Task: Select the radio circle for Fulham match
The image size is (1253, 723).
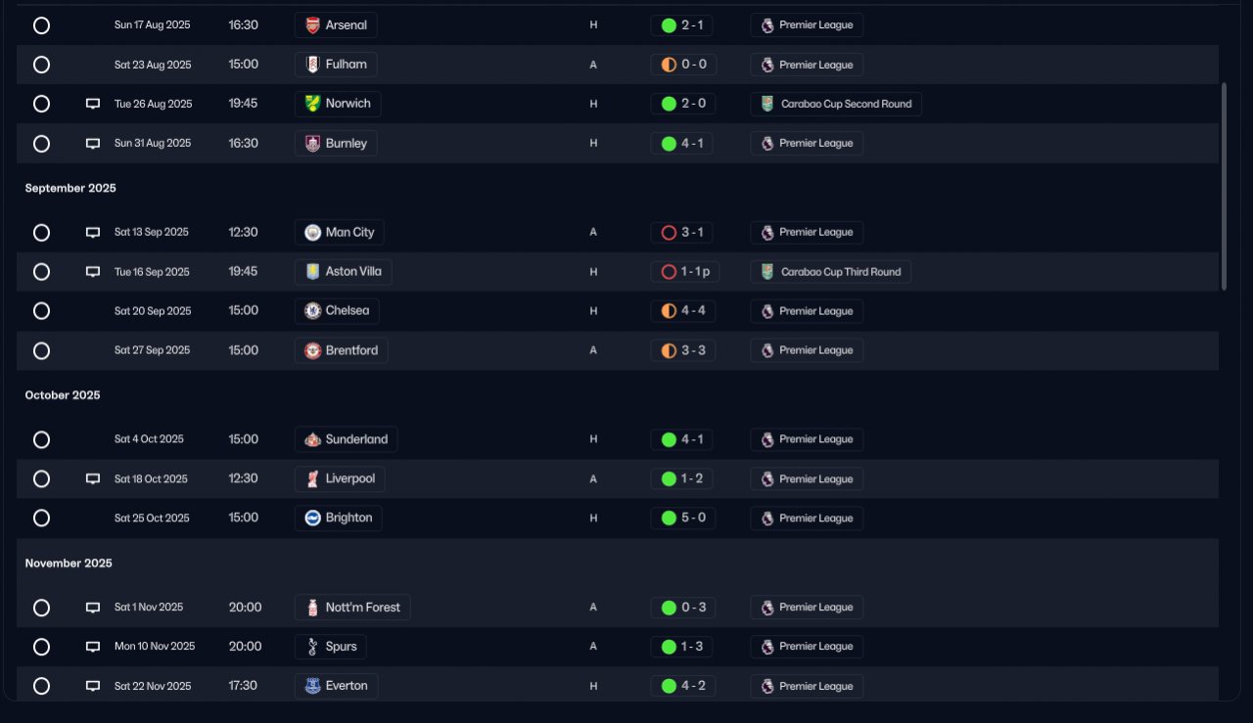Action: (41, 65)
